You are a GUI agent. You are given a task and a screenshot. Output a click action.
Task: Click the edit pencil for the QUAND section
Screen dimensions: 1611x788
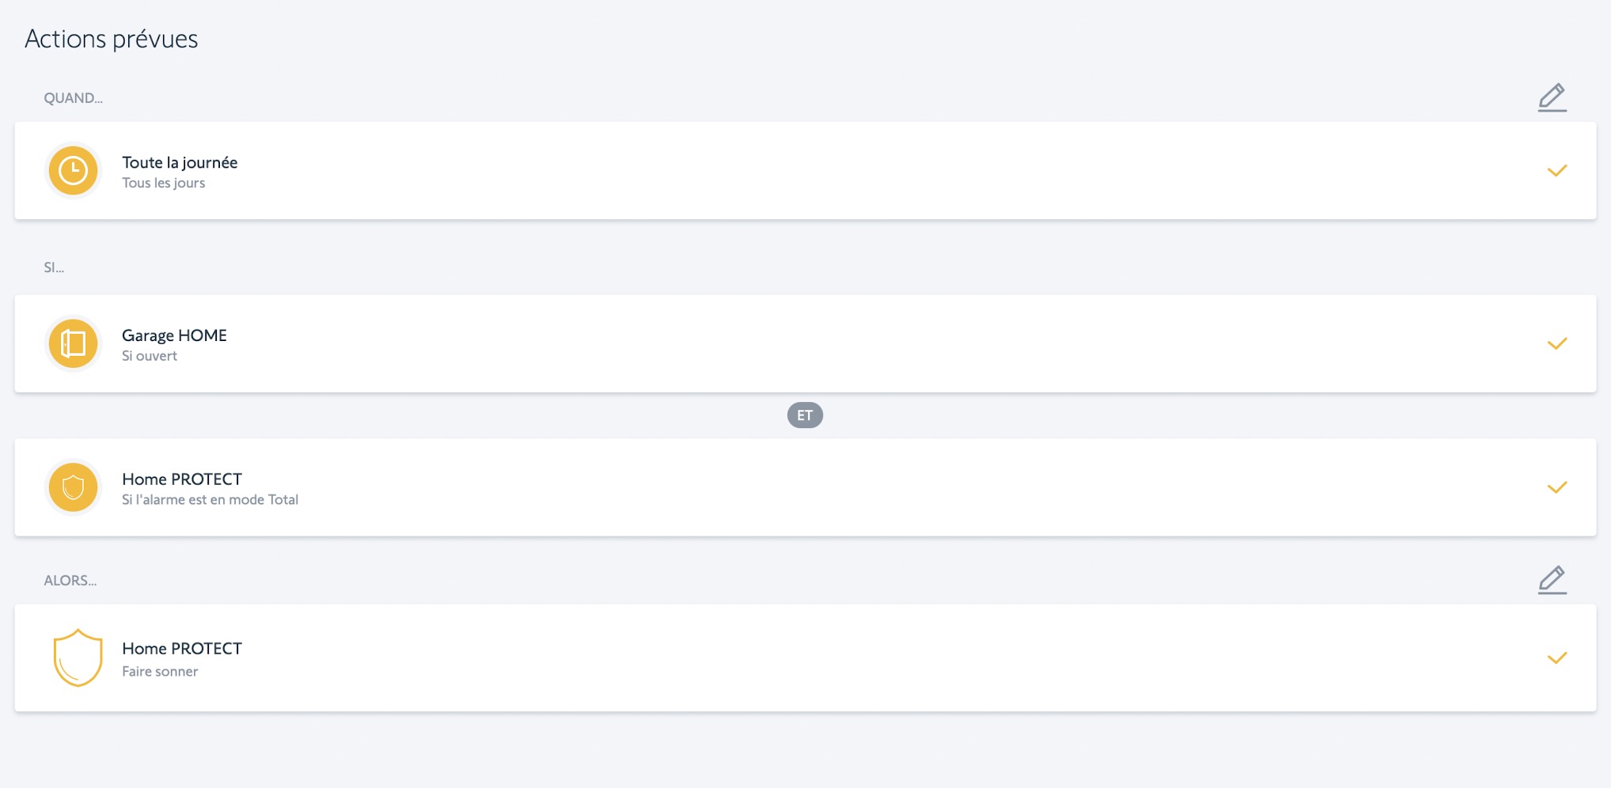[x=1552, y=97]
